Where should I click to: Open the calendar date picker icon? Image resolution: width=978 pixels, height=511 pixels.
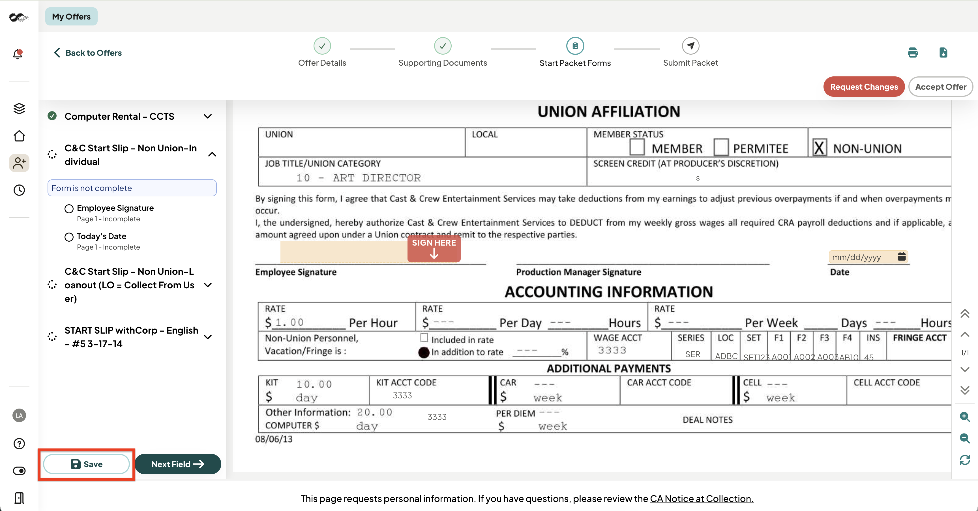point(902,257)
